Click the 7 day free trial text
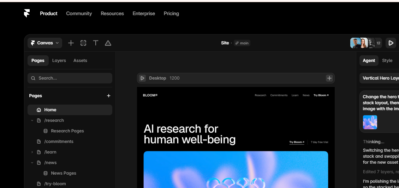The height and width of the screenshot is (188, 399). point(319,142)
